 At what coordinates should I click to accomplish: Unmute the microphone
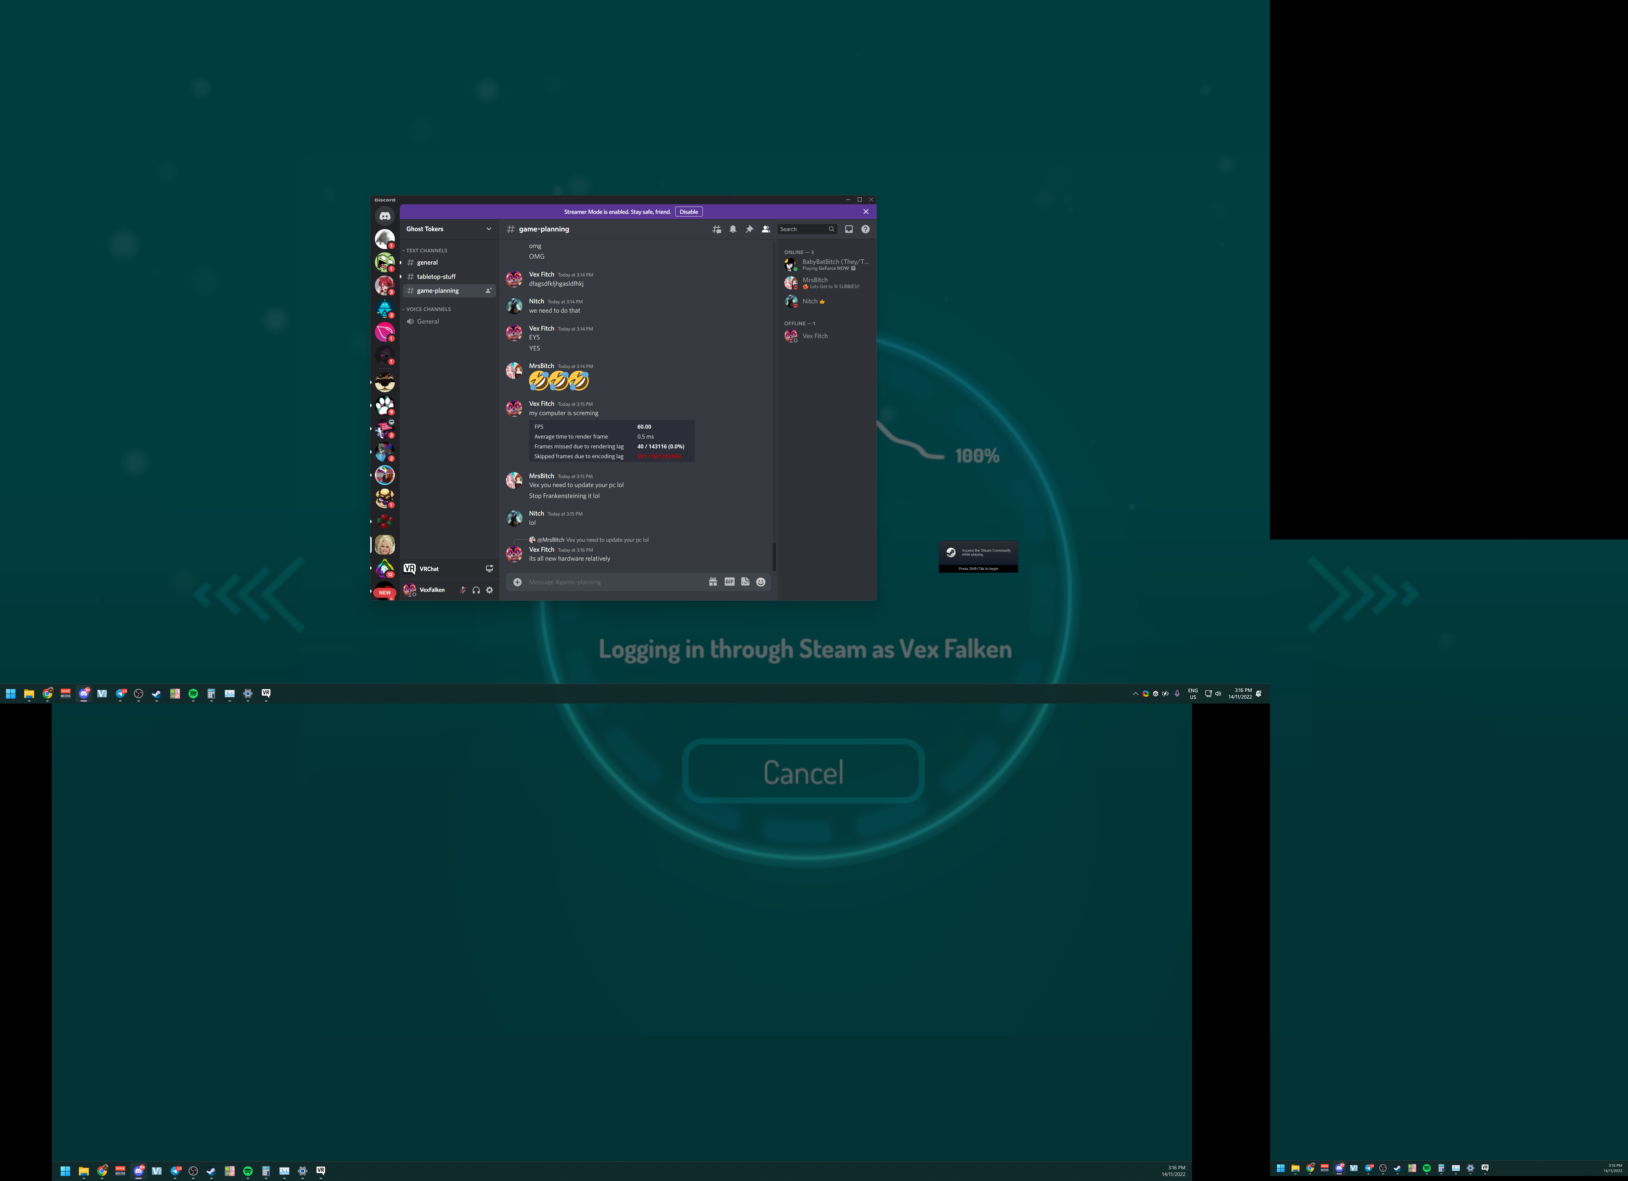click(463, 590)
